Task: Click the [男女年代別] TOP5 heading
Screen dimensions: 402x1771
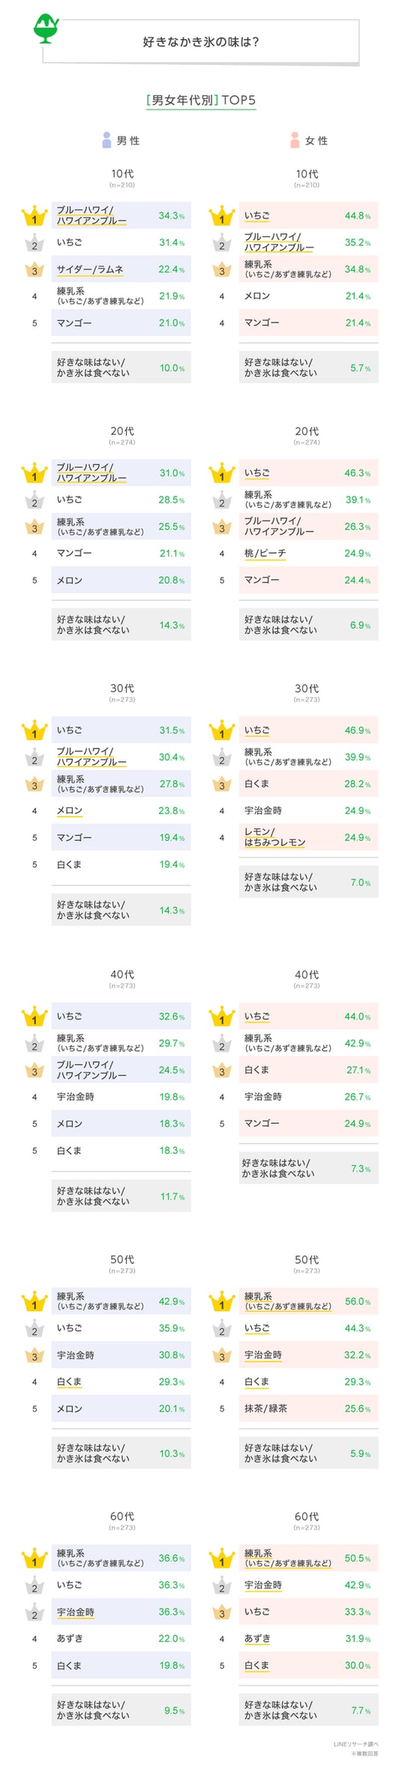Action: point(201,100)
